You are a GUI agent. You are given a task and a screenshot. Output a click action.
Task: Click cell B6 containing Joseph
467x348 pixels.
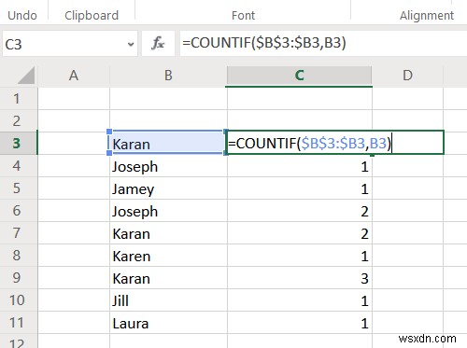click(168, 210)
